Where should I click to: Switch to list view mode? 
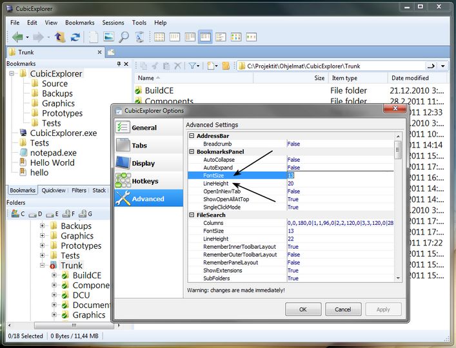[x=190, y=37]
